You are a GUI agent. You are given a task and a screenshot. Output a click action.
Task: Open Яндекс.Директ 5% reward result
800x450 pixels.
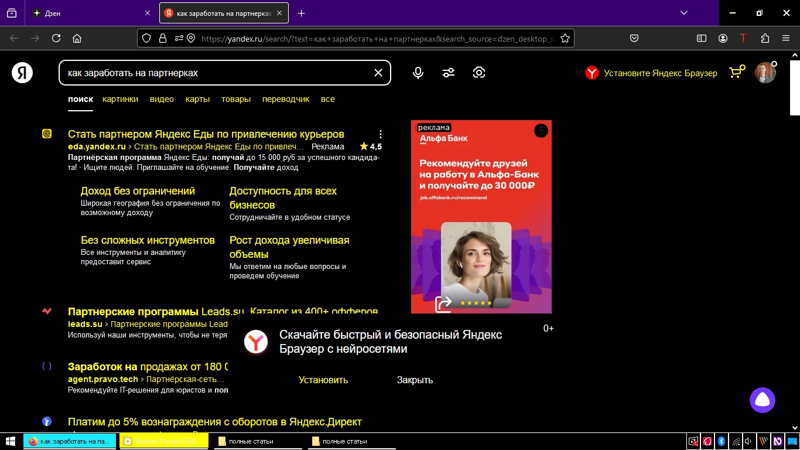[x=215, y=422]
